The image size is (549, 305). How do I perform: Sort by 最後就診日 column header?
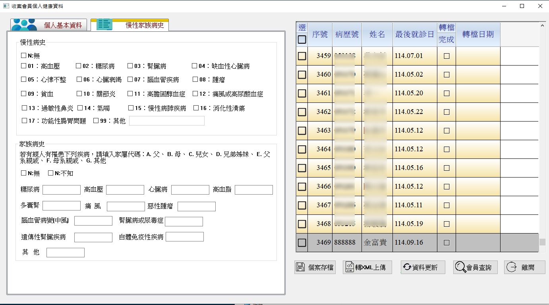[x=414, y=35]
